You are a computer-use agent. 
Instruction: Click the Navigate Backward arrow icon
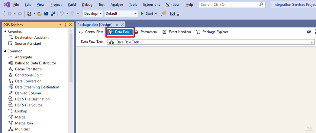(10, 14)
